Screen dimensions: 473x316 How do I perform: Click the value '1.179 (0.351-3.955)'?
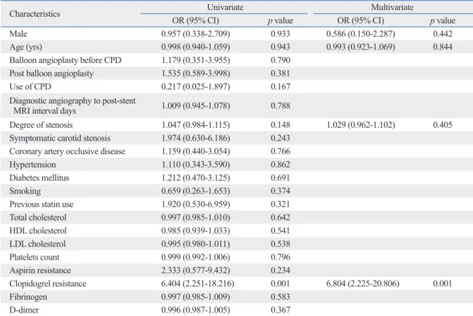196,60
